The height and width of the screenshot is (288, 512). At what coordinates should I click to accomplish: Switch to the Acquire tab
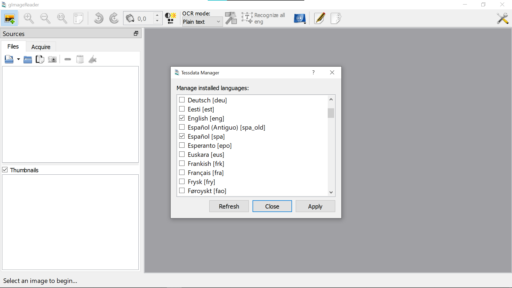pos(41,47)
